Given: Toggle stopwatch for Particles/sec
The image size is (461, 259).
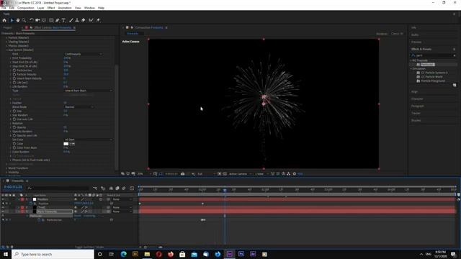Looking at the screenshot, I should click(x=14, y=71).
